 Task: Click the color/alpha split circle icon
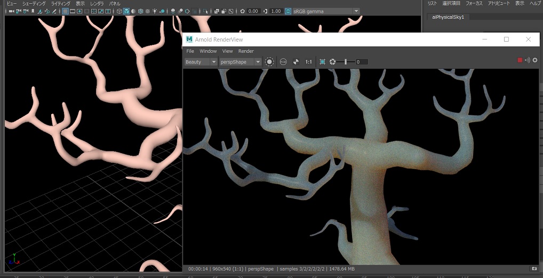pyautogui.click(x=296, y=62)
